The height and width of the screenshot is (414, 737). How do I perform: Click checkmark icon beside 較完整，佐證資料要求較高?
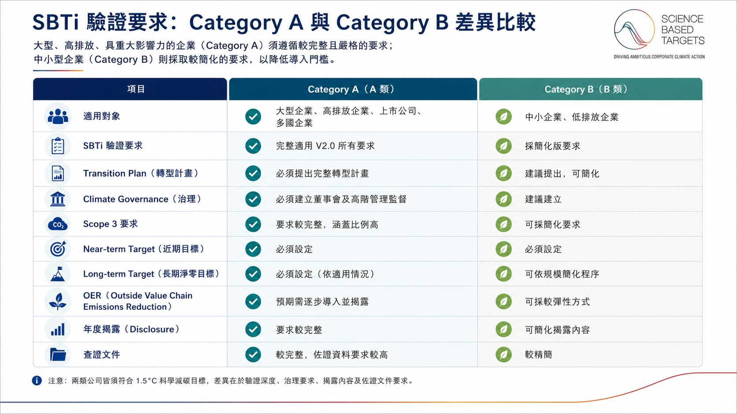tap(253, 355)
